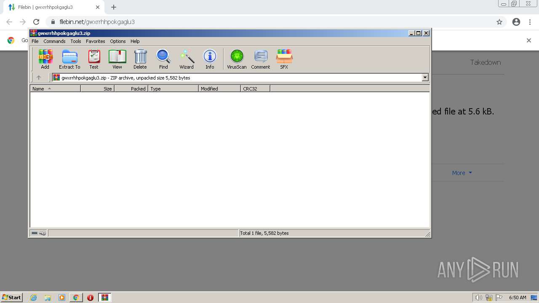Show archive Info
The width and height of the screenshot is (539, 303).
[x=210, y=59]
